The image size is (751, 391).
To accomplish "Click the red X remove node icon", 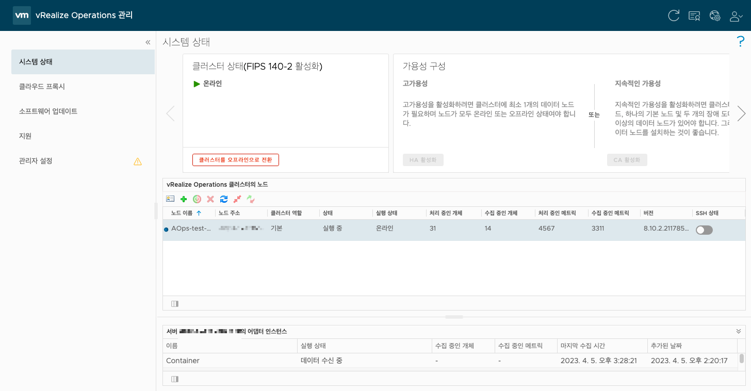I will click(x=210, y=199).
